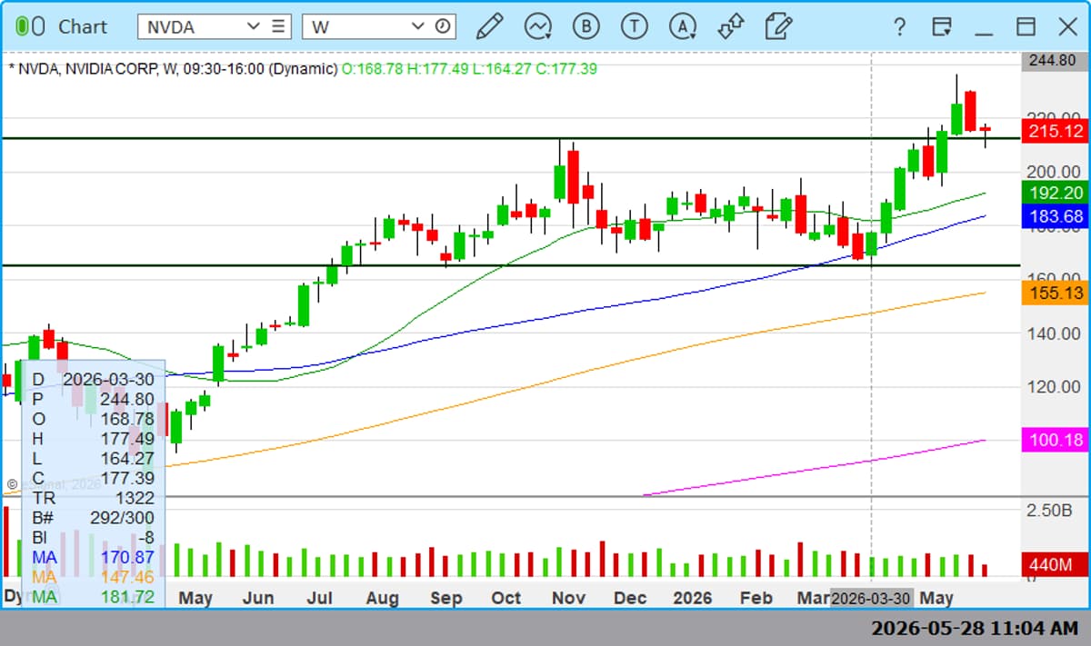Click the 2026-03-30 date marker on time axis
1091x646 pixels.
click(871, 598)
